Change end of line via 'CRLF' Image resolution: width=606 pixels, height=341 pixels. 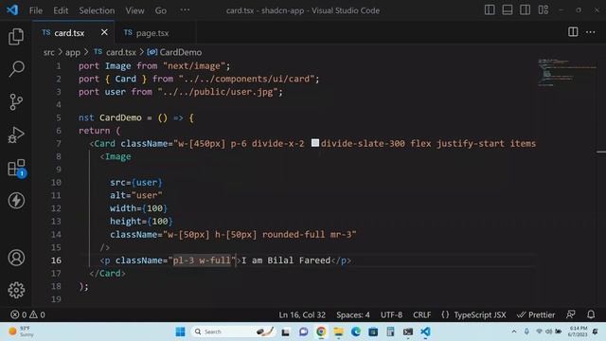click(421, 314)
